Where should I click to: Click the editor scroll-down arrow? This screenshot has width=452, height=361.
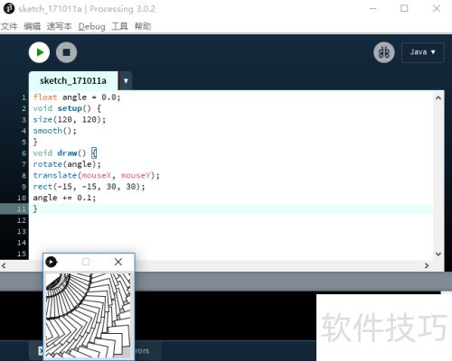tap(438, 254)
